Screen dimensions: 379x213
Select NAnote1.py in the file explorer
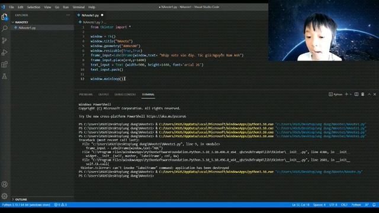[27, 28]
